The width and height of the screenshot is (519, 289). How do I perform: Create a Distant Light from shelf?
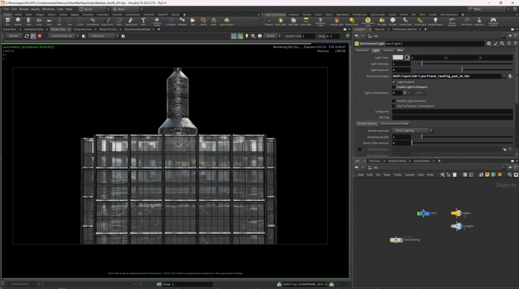click(x=352, y=22)
